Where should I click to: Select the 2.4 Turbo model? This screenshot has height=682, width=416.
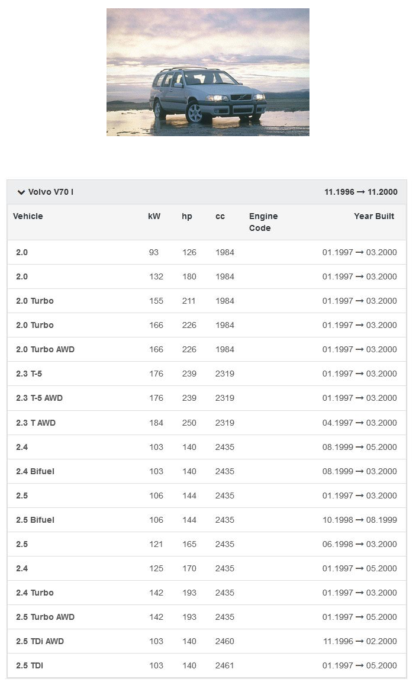[x=35, y=593]
